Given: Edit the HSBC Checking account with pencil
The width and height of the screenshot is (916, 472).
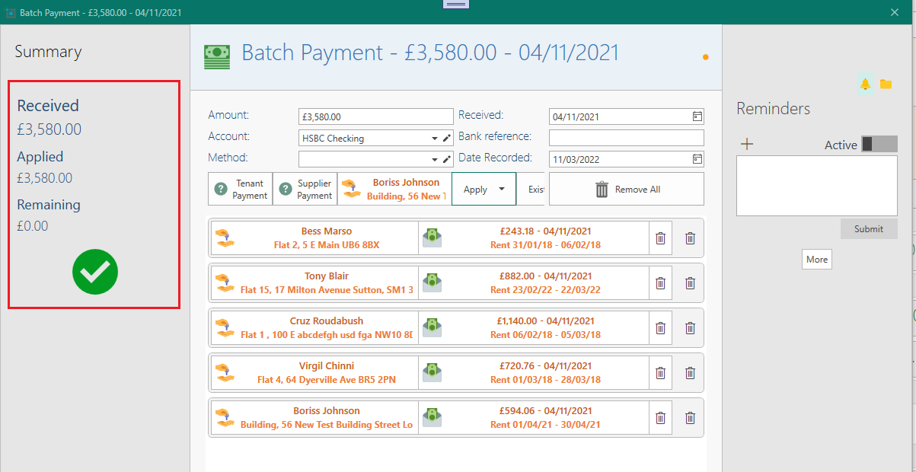Looking at the screenshot, I should click(x=447, y=138).
